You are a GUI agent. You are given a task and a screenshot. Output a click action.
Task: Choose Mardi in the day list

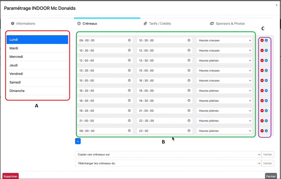pos(37,48)
